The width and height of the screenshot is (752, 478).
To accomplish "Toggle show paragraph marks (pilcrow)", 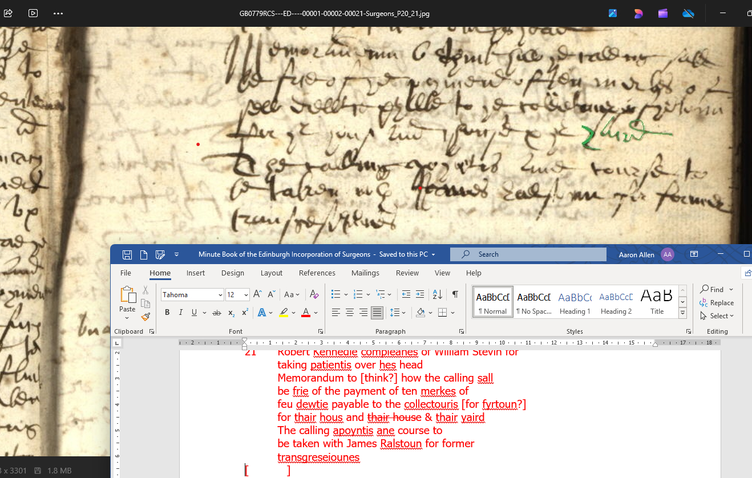I will 455,294.
